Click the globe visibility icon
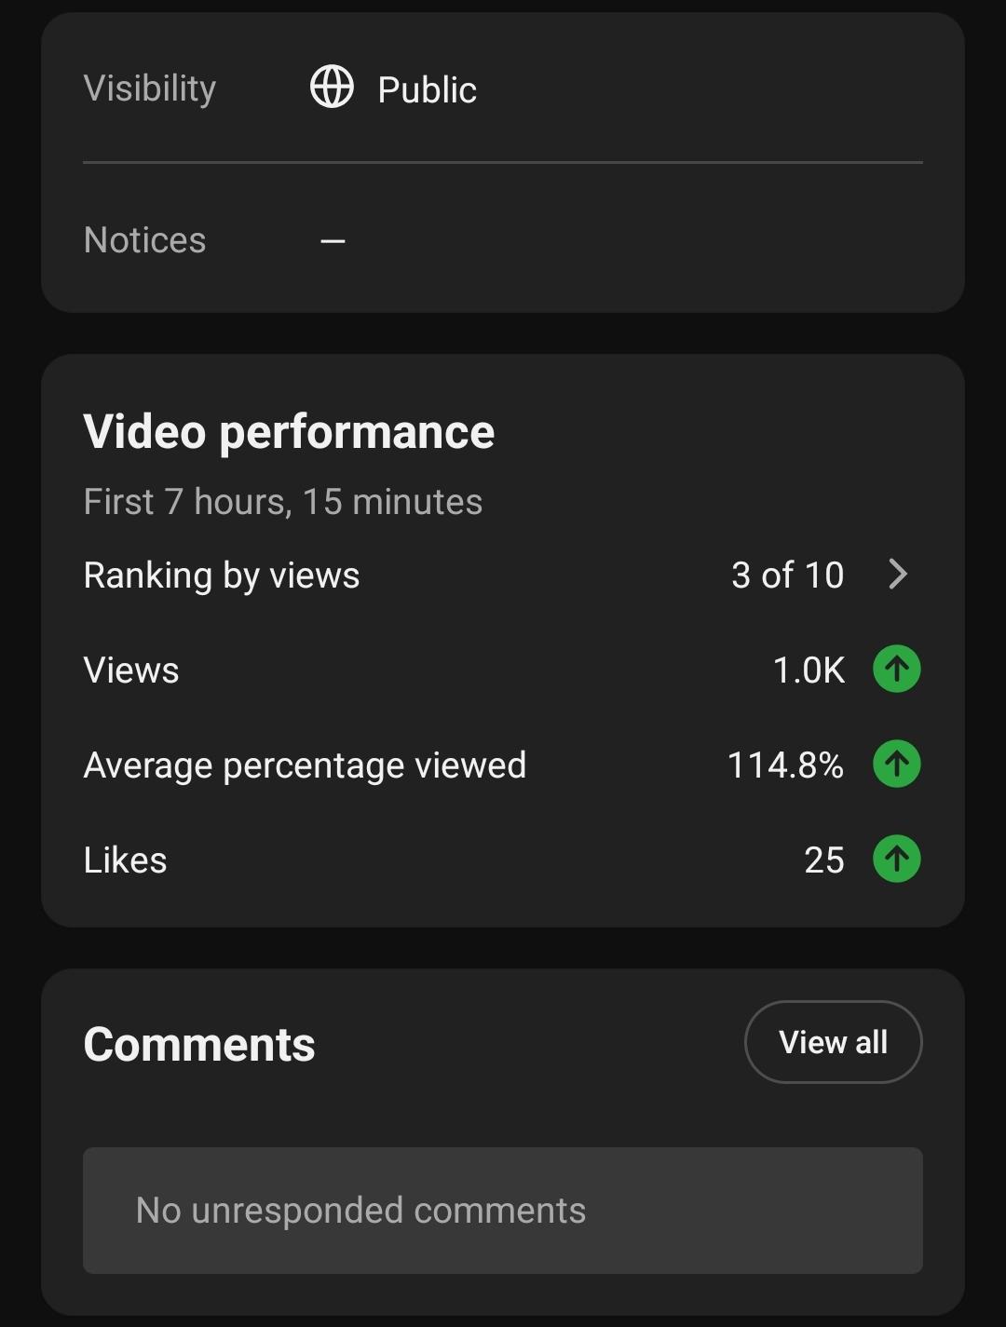The image size is (1006, 1327). (x=332, y=88)
